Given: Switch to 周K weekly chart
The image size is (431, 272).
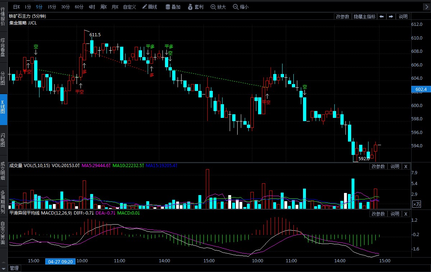Looking at the screenshot, I should click(104, 7).
